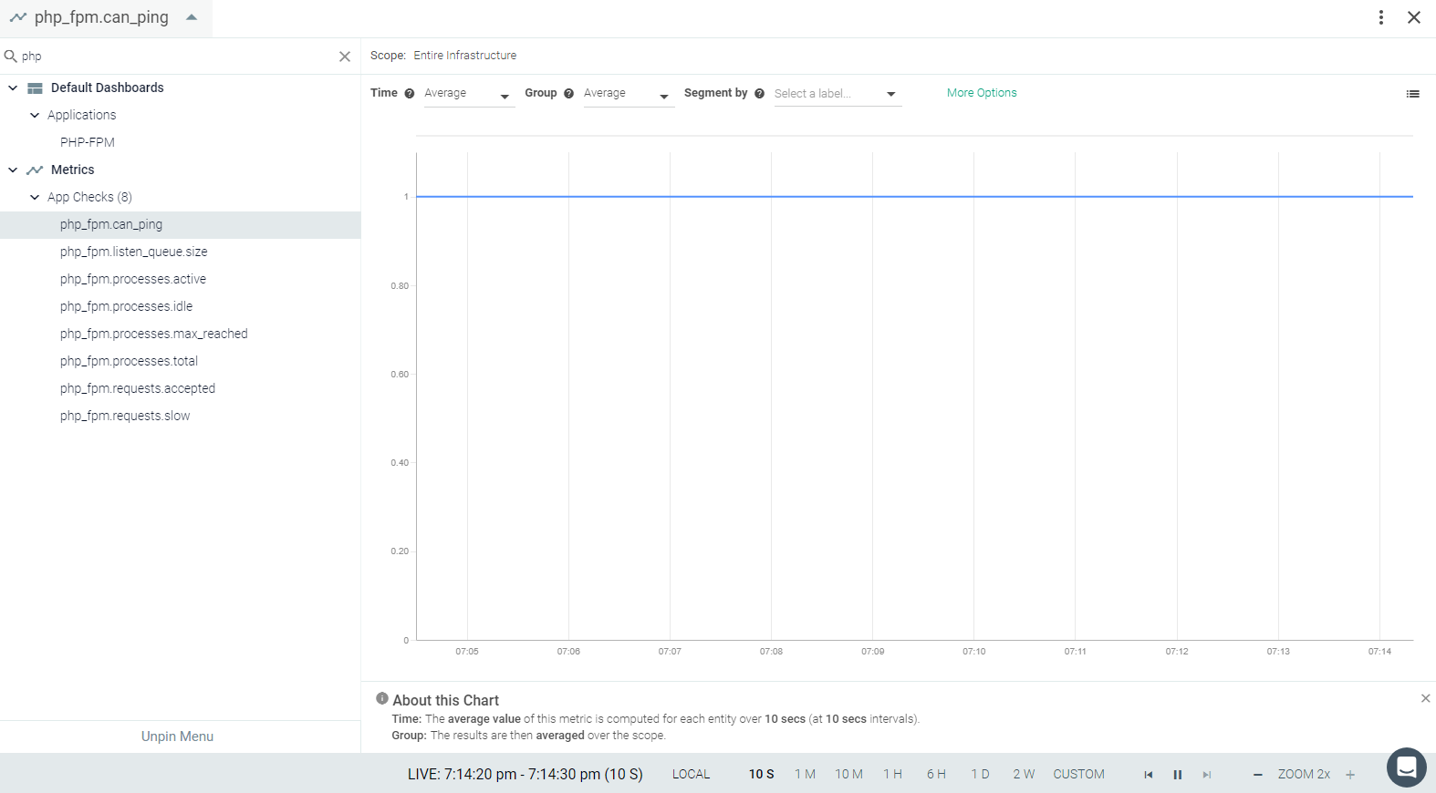Collapse the Metrics section
1436x793 pixels.
(x=13, y=170)
